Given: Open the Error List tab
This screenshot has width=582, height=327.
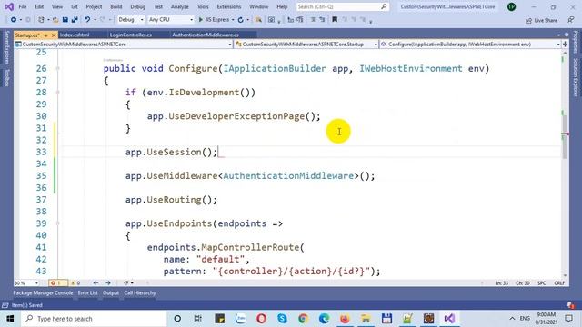Looking at the screenshot, I should (x=87, y=292).
